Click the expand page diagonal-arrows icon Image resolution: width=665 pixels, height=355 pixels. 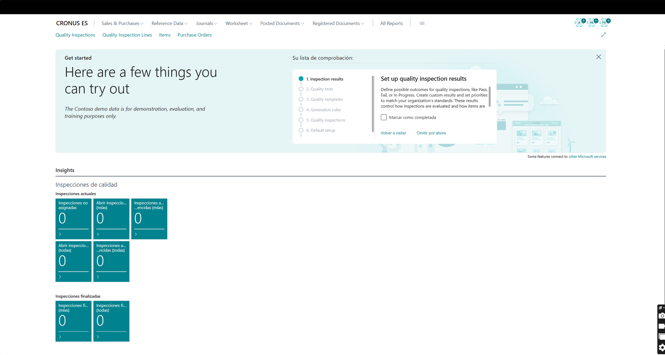point(604,35)
